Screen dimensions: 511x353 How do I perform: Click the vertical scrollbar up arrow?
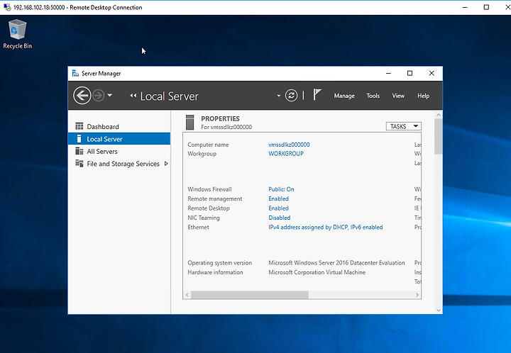click(439, 115)
